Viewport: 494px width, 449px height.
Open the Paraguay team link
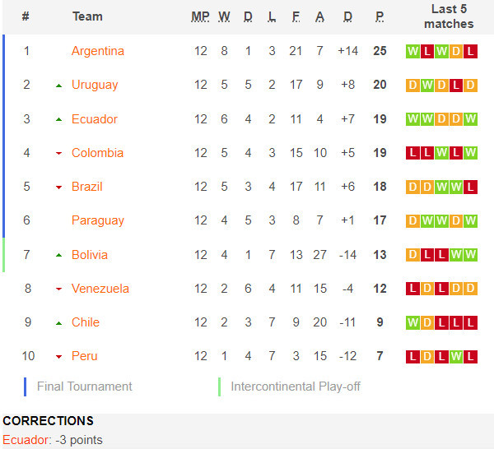[98, 220]
